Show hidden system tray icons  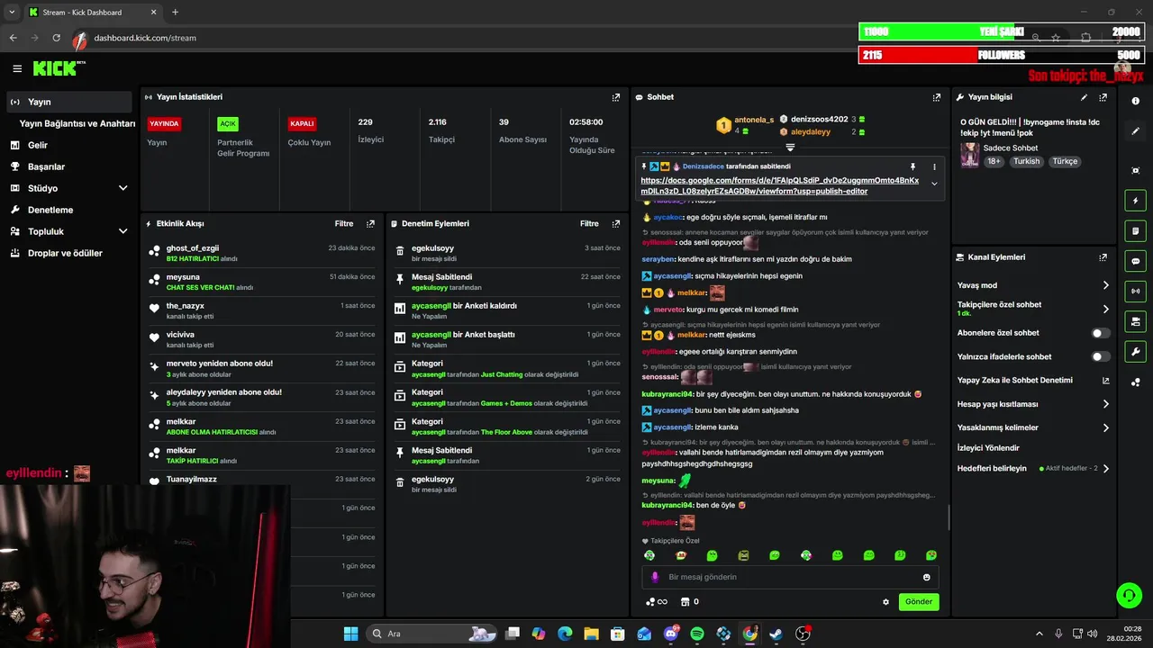(1039, 634)
